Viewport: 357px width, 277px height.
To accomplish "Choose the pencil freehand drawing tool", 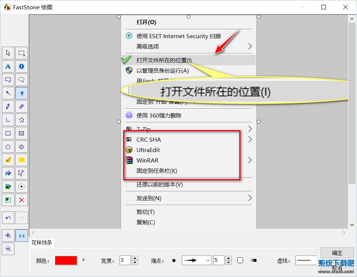I will (x=8, y=106).
